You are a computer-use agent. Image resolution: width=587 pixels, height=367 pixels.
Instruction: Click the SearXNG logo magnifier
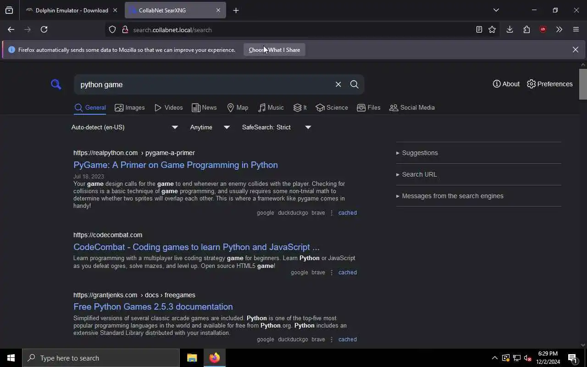click(x=56, y=84)
